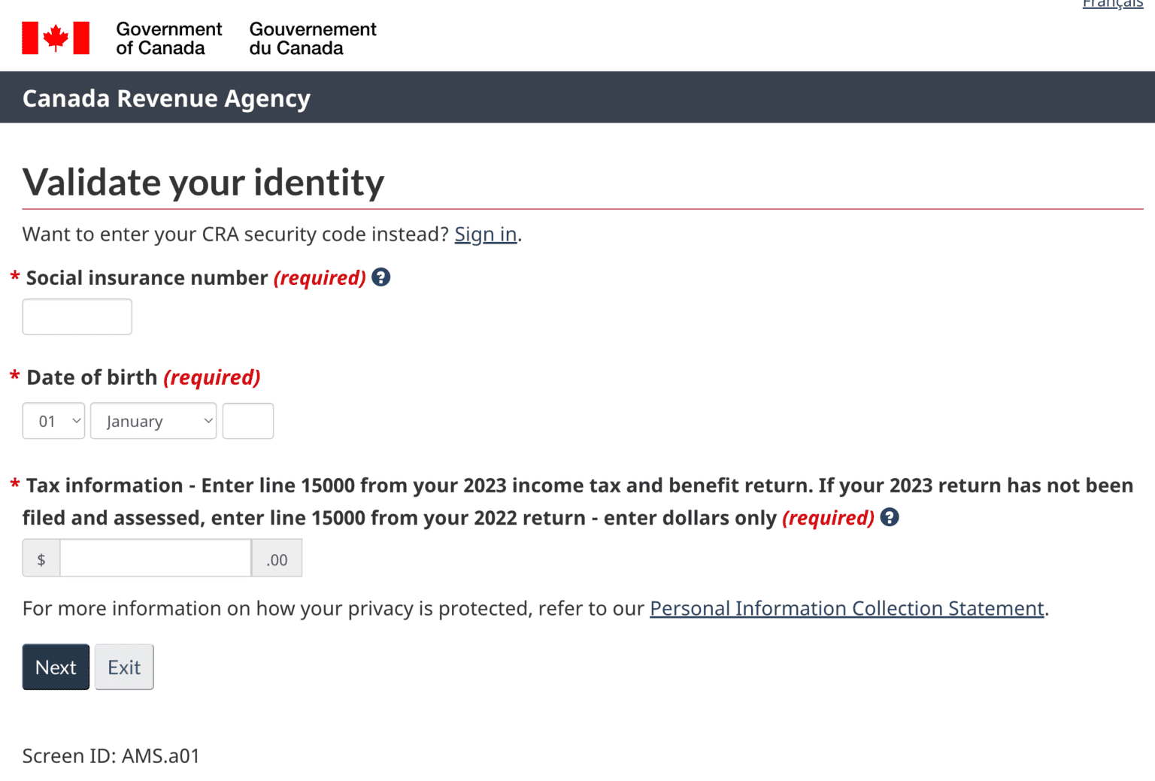
Task: Click the Gouvernement du Canada text
Action: pos(312,38)
